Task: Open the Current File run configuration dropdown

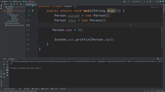Action: [137, 2]
